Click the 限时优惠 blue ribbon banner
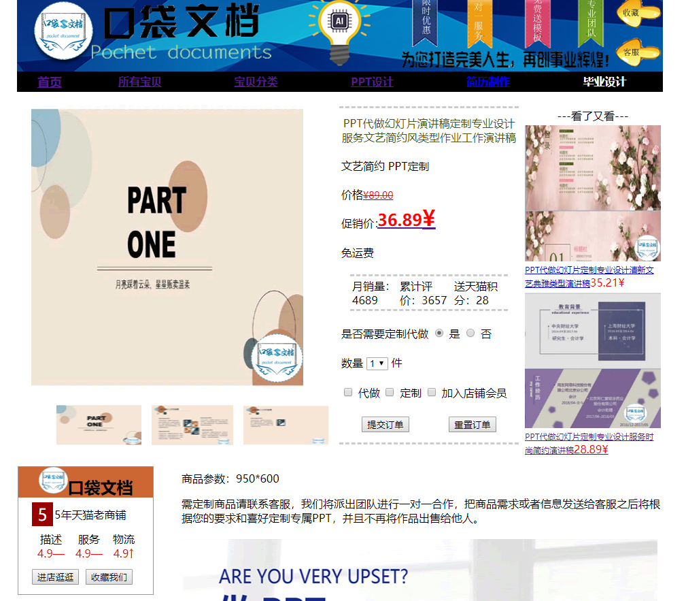The image size is (686, 601). point(426,22)
